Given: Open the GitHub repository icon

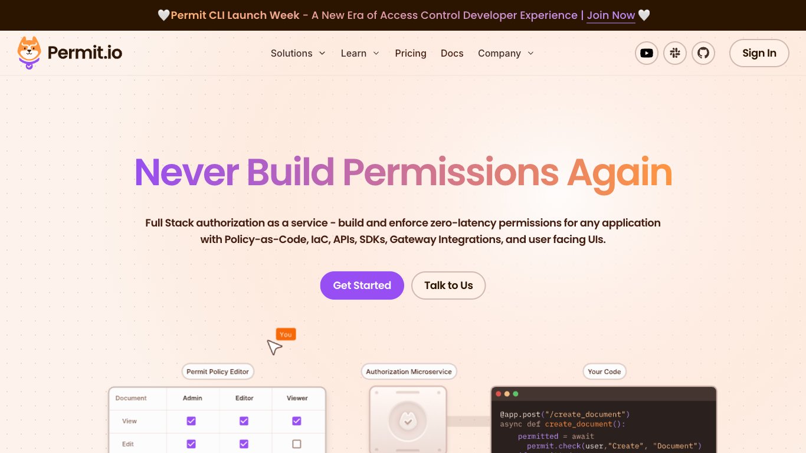Looking at the screenshot, I should (703, 53).
